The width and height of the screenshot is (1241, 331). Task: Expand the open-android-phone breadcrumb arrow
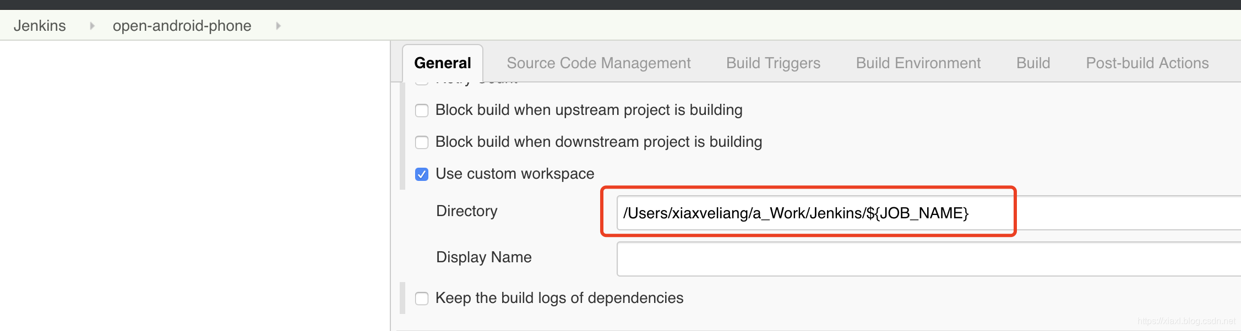click(278, 26)
